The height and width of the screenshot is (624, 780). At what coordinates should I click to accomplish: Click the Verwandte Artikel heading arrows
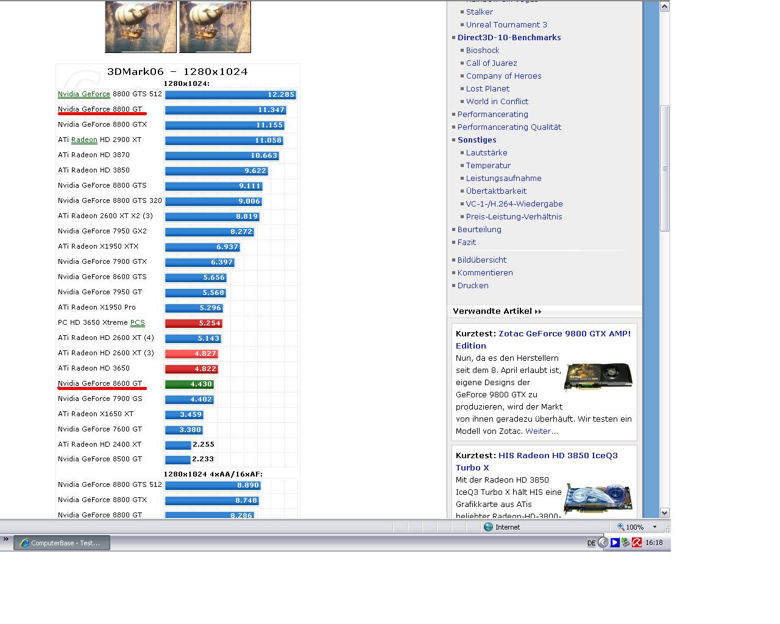click(538, 311)
